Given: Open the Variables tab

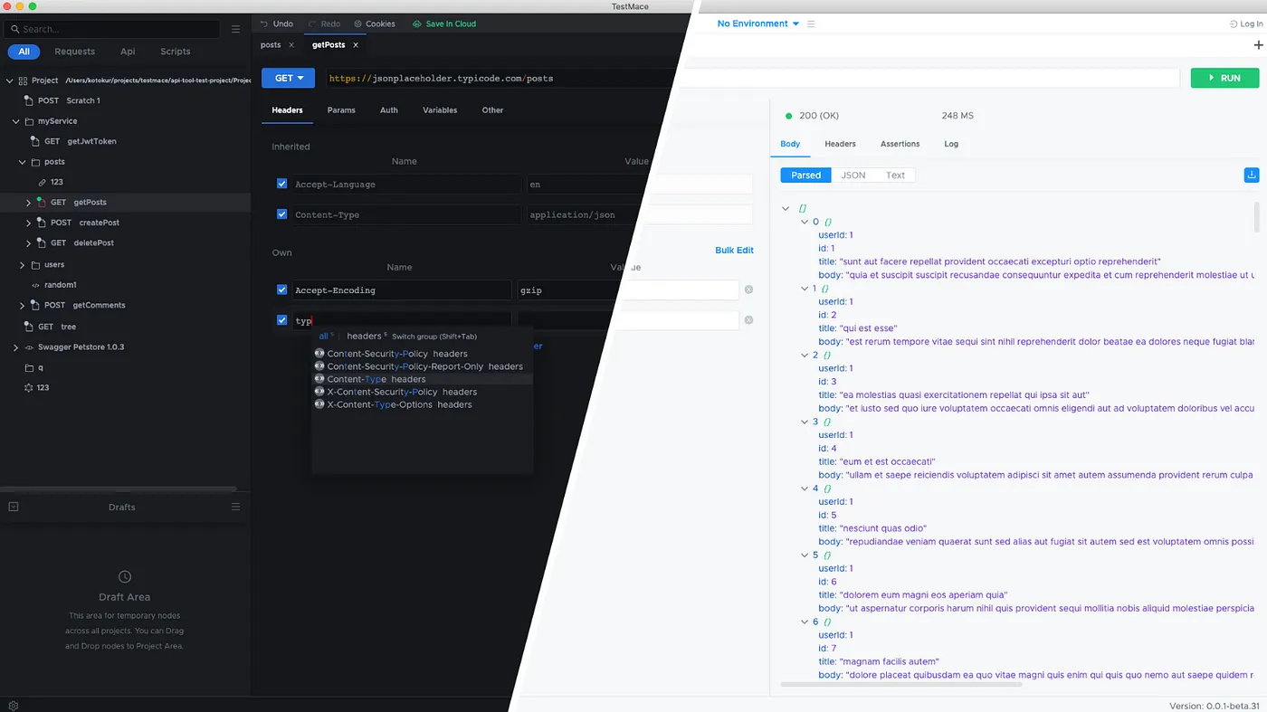Looking at the screenshot, I should pyautogui.click(x=440, y=110).
